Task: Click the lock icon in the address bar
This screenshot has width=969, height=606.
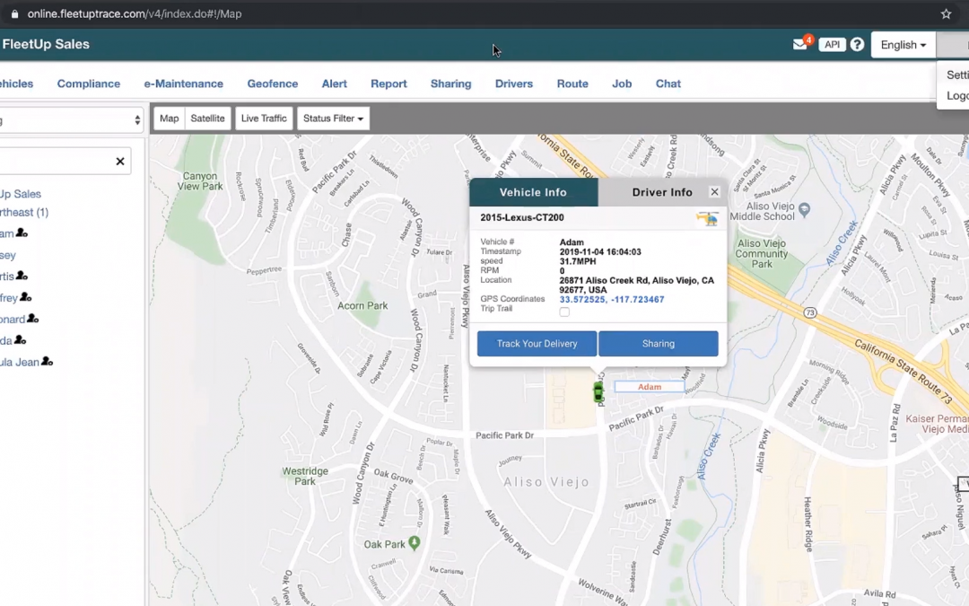Action: click(15, 13)
